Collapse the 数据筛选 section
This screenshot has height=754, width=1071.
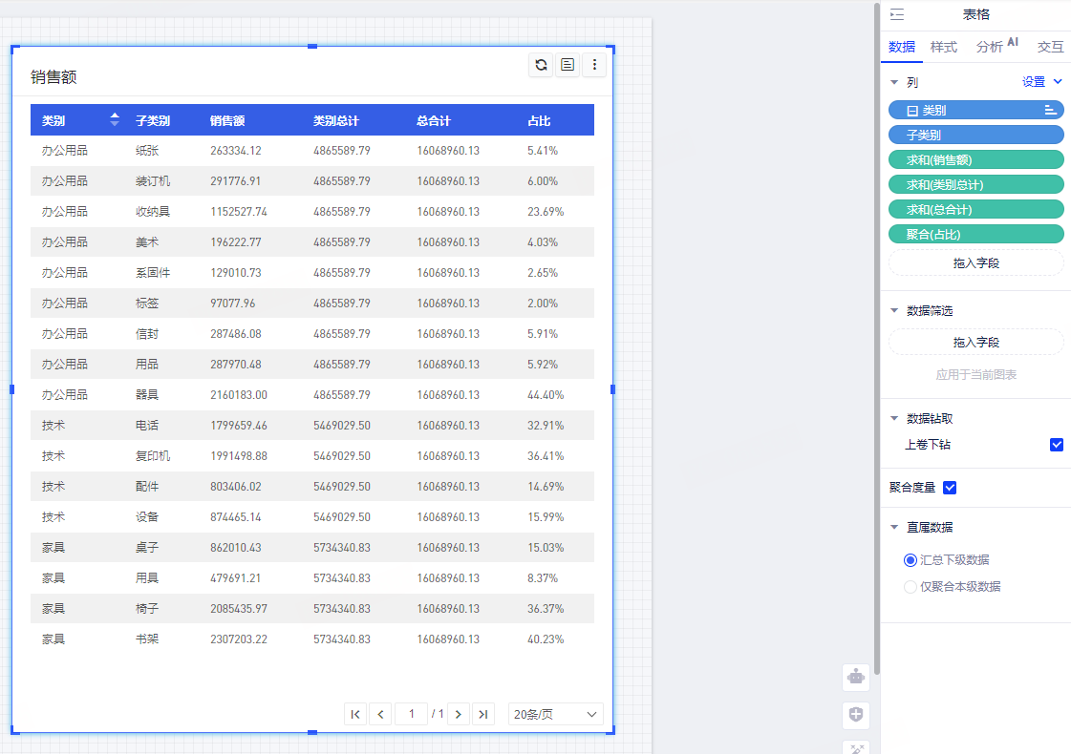894,311
